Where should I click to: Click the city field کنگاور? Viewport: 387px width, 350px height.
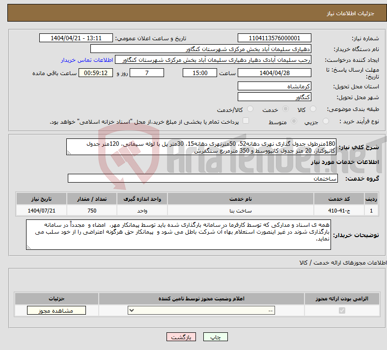274,97
